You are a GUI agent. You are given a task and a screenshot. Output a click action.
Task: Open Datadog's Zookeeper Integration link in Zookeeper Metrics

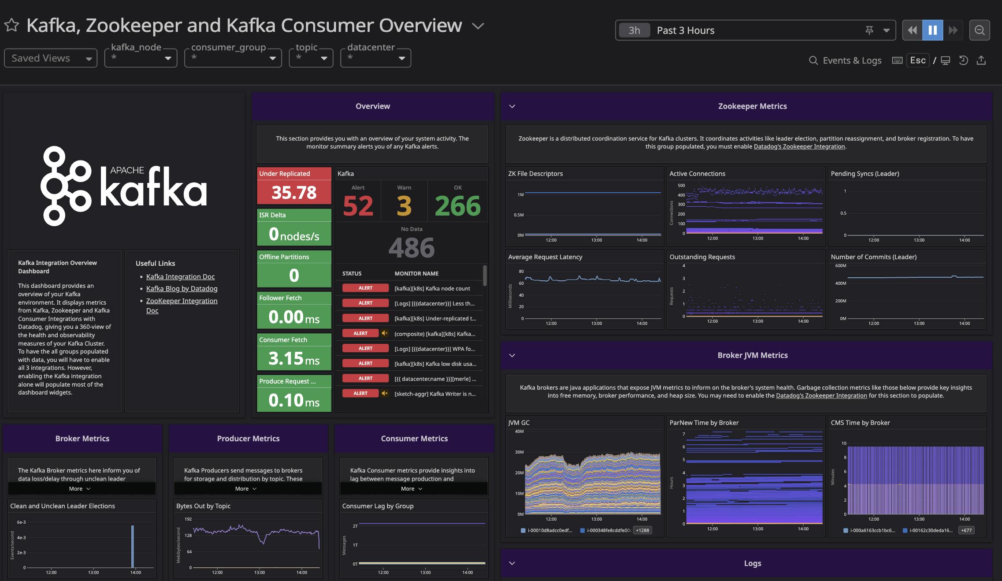[799, 146]
